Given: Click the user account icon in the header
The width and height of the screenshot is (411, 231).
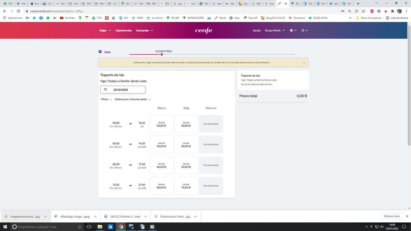Looking at the screenshot, I should point(303,30).
